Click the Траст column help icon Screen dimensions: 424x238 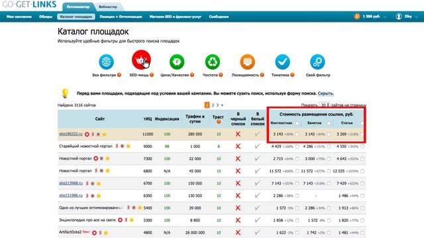coord(218,122)
